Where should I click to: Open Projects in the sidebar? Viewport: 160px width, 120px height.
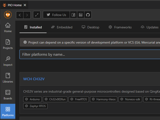click(8, 44)
